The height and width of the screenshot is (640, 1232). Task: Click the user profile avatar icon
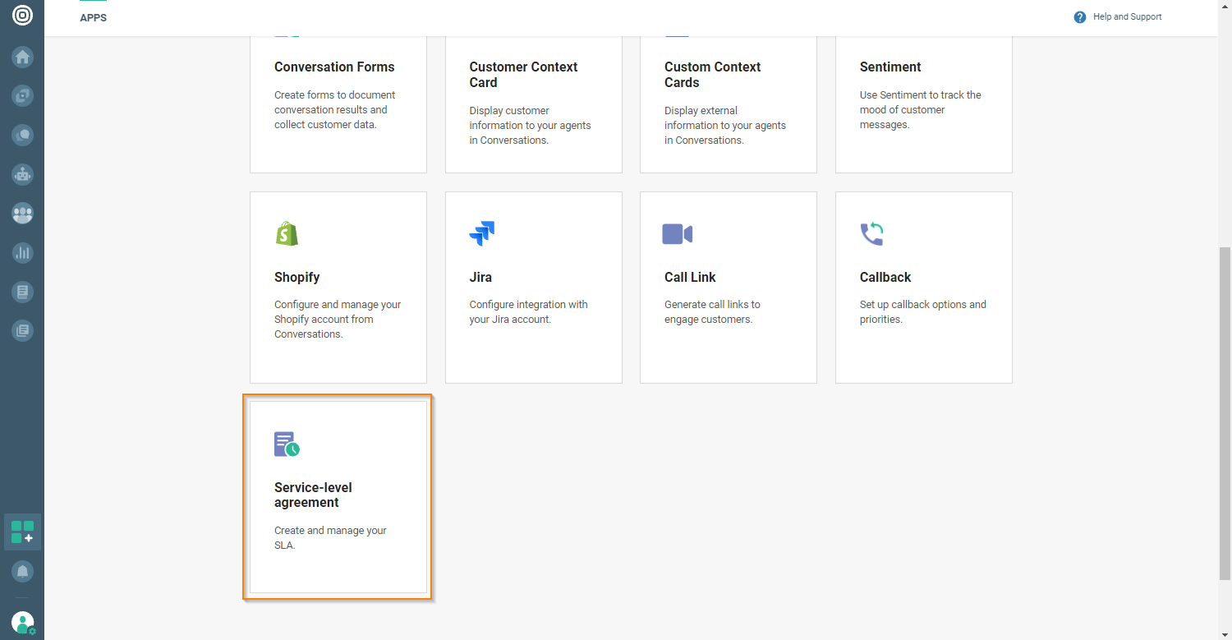[22, 622]
